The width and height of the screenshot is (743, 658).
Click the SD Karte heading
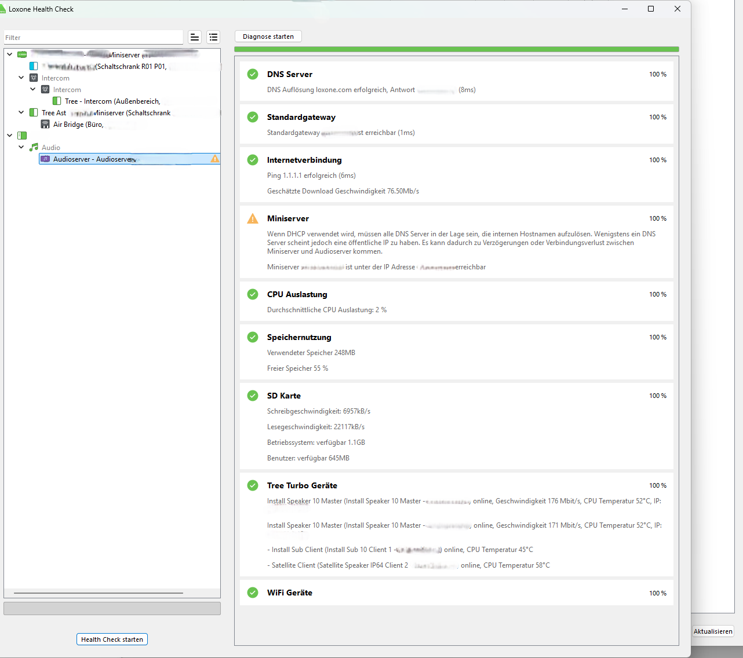click(x=284, y=396)
